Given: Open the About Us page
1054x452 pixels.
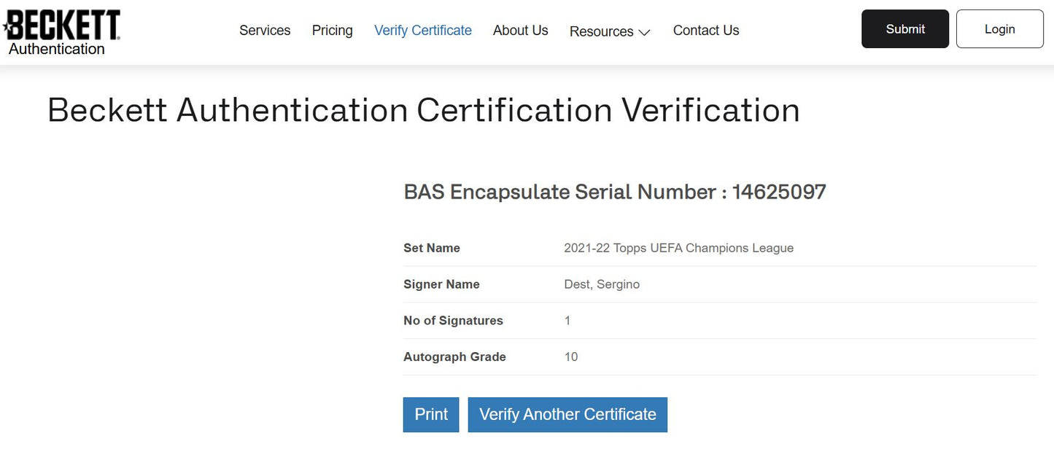Looking at the screenshot, I should [520, 31].
